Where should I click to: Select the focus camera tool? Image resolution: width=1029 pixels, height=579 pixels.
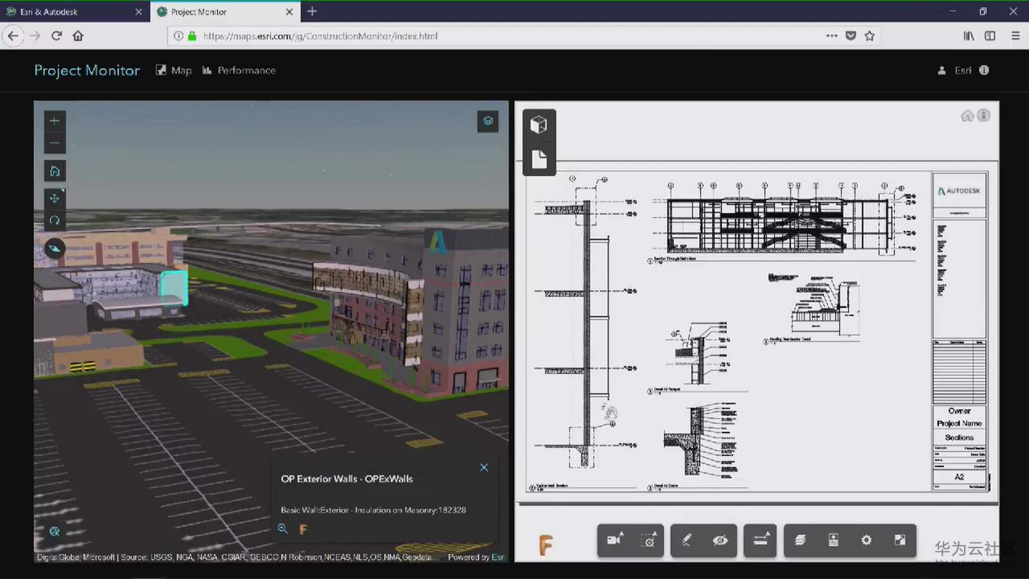[x=648, y=540]
